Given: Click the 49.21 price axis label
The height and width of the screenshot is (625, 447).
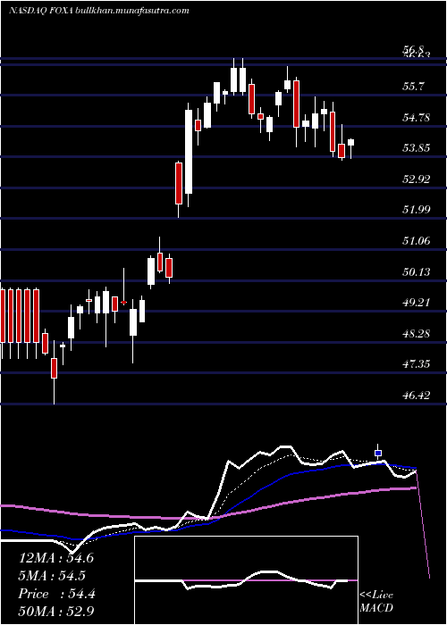Looking at the screenshot, I should click(x=417, y=303).
